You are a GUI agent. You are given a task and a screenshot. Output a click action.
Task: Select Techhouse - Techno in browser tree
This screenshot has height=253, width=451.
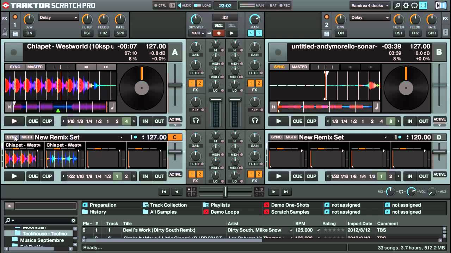pos(44,233)
